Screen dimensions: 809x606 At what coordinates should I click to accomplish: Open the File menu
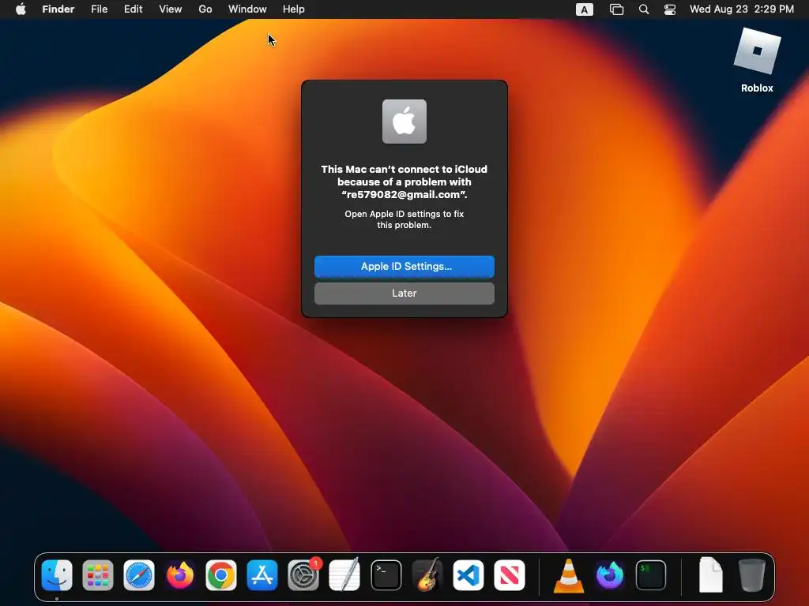pos(99,9)
